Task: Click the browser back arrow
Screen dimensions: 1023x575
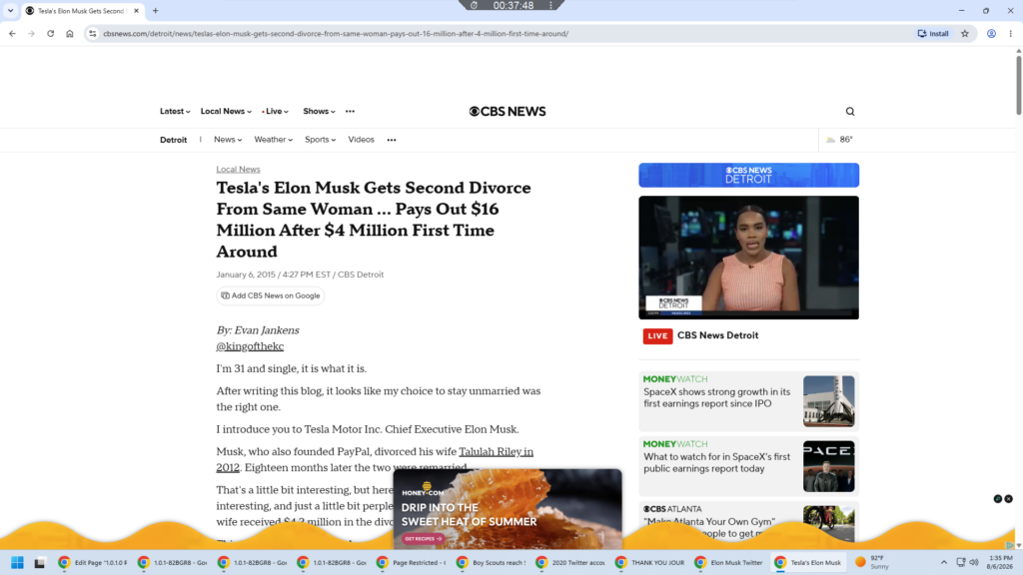Action: (12, 33)
